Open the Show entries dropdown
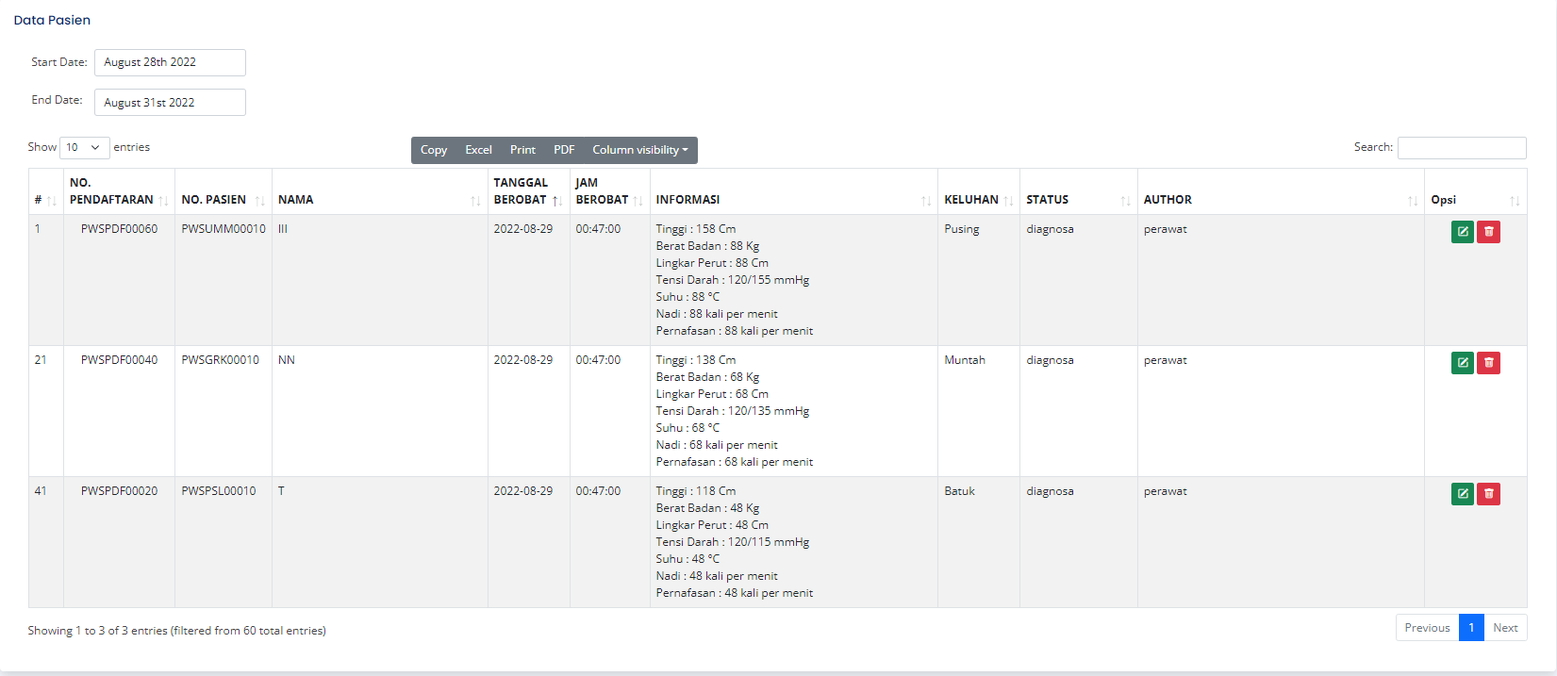Screen dimensions: 1557x676 coord(84,148)
